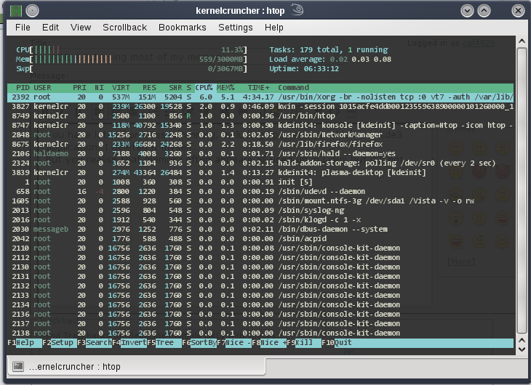This screenshot has height=385, width=531.
Task: Select the konsole [kdeinit] process row
Action: click(260, 126)
